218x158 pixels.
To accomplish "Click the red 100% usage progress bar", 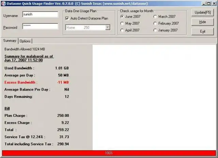I will [109, 153].
